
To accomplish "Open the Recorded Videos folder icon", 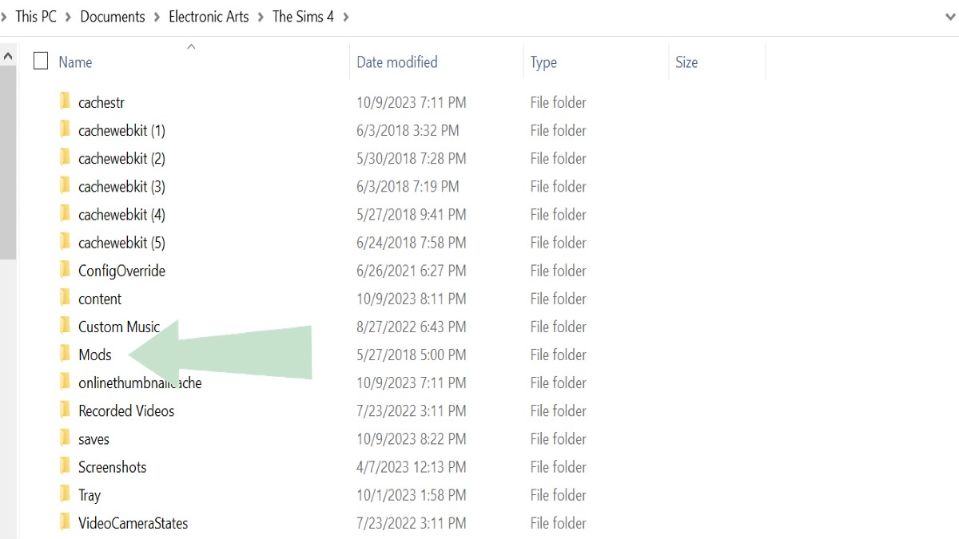I will pyautogui.click(x=66, y=410).
